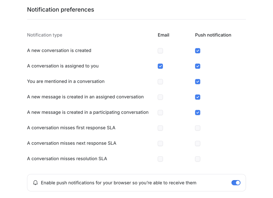Click 'You are mentioned in a conversation' label

[x=66, y=82]
